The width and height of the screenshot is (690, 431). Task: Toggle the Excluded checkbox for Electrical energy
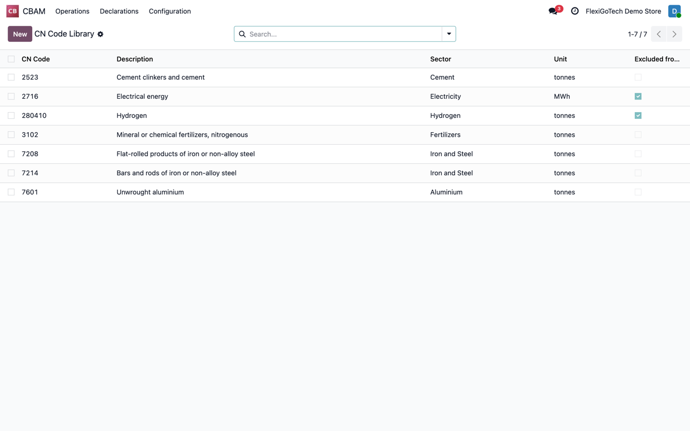pyautogui.click(x=638, y=97)
